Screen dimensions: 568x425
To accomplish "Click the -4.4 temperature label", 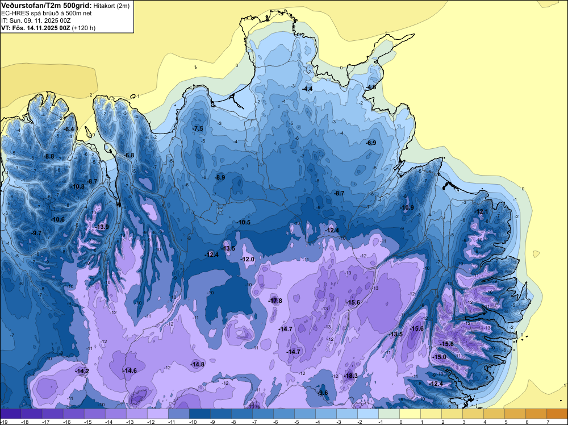I will coord(307,89).
